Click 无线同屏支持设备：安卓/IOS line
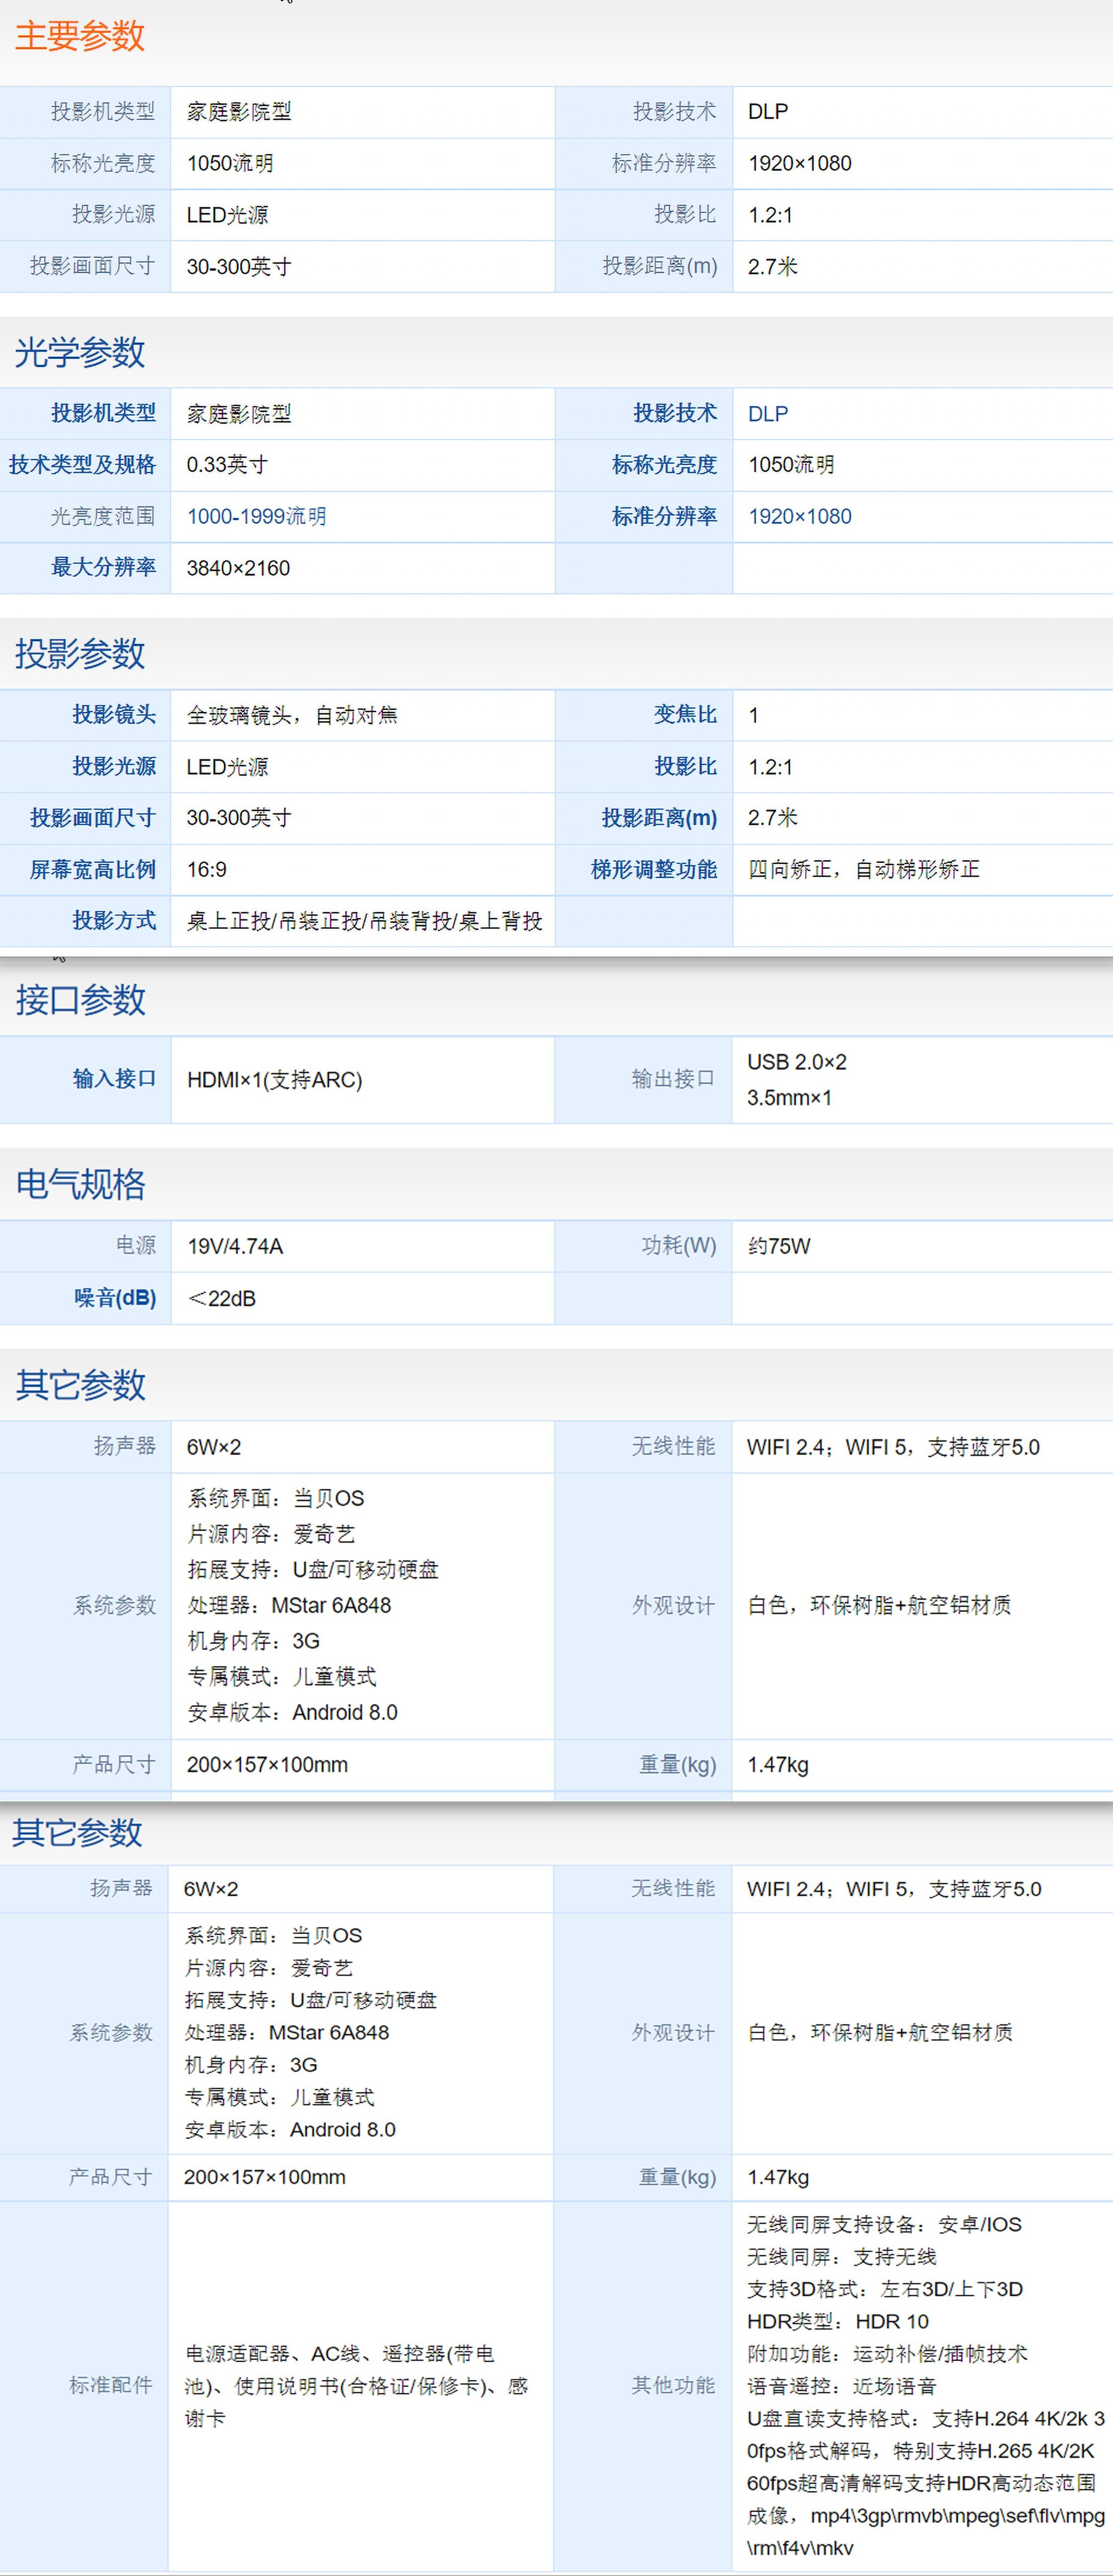Viewport: 1113px width, 2576px height. [x=884, y=2225]
